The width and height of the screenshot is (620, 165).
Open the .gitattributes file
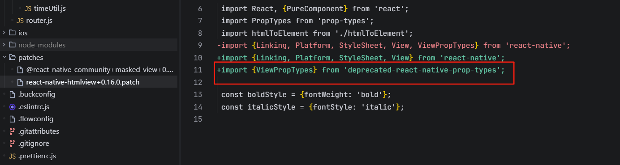39,131
